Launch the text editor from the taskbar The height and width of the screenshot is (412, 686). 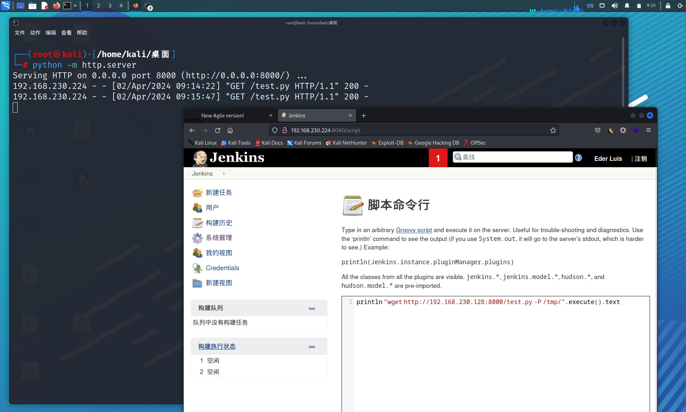[x=45, y=6]
